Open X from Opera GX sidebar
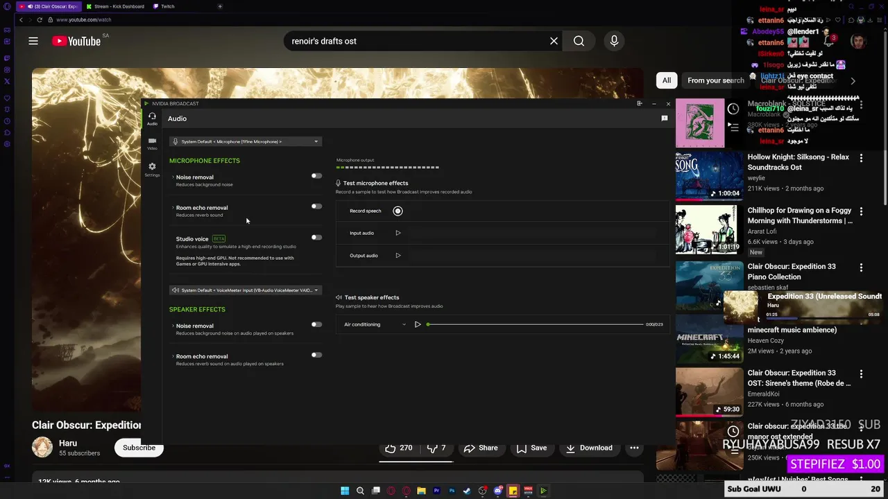The width and height of the screenshot is (888, 499). pos(7,81)
